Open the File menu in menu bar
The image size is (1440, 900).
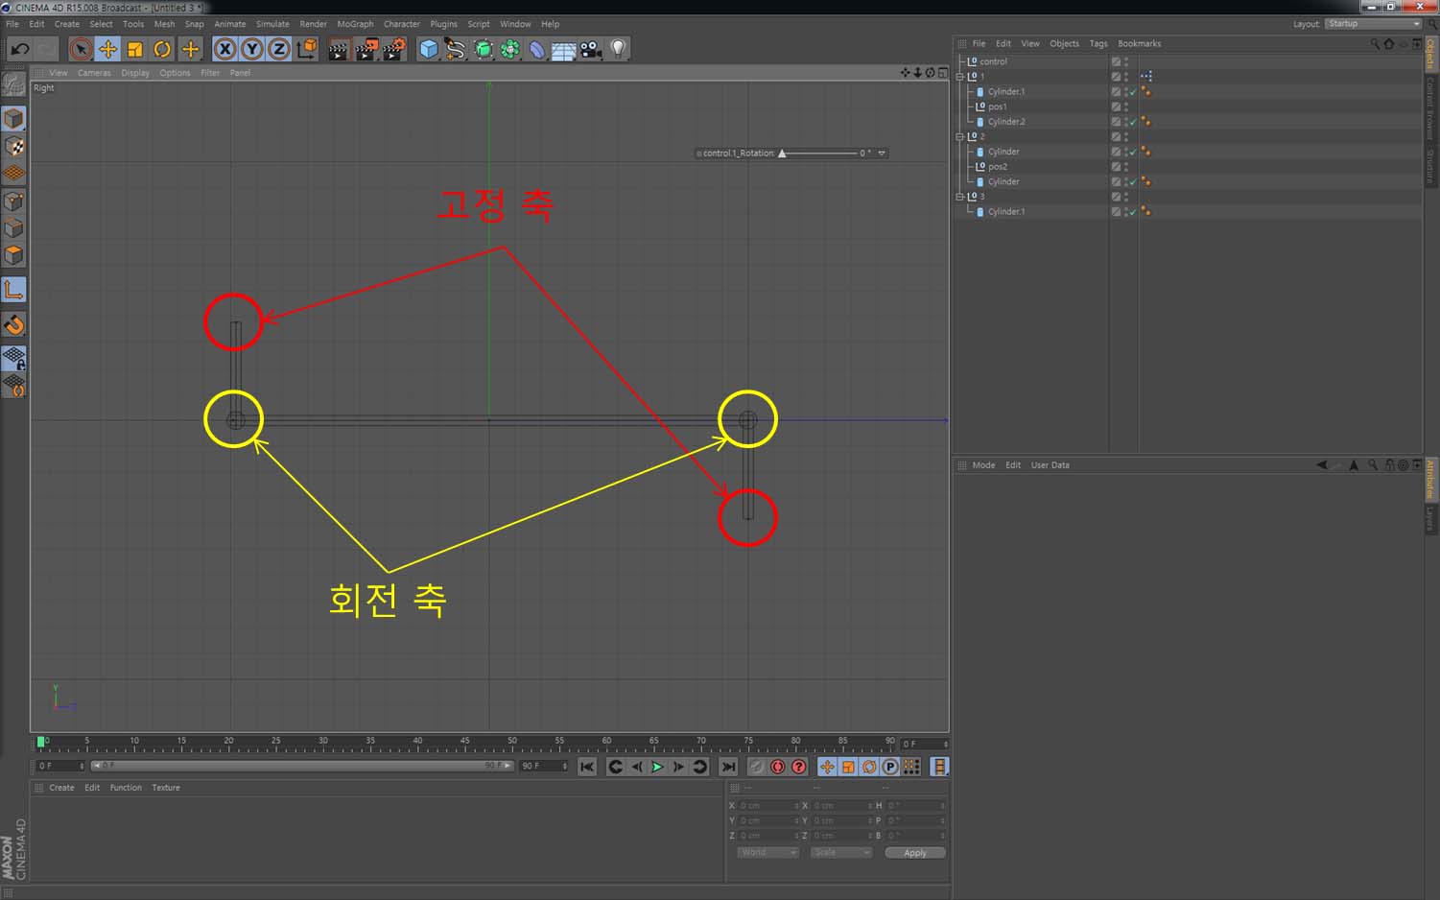(x=12, y=24)
